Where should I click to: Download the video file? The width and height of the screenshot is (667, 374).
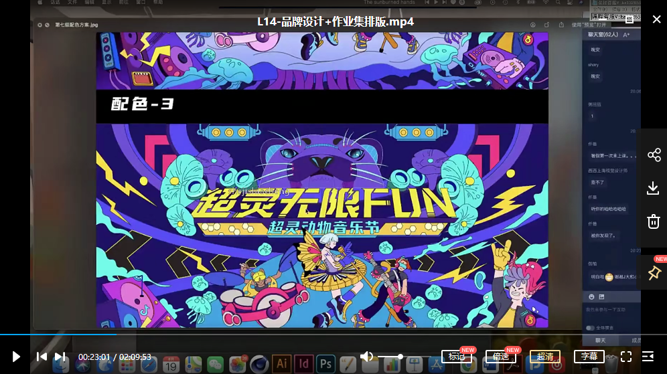[x=653, y=188]
